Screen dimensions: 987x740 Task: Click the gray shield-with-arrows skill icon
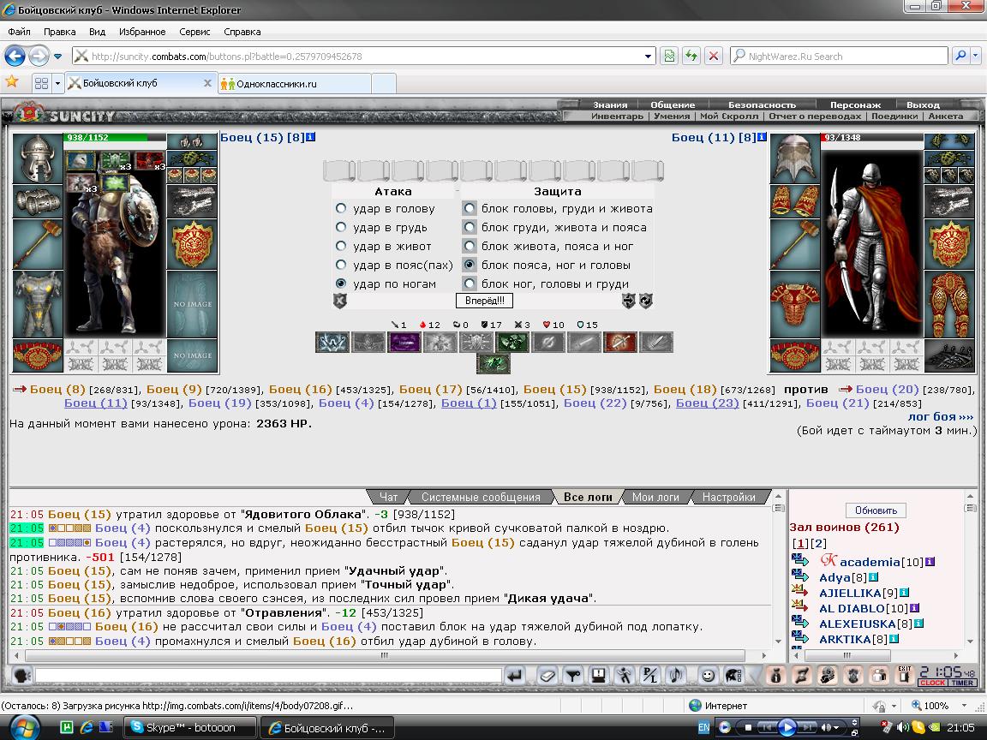tap(476, 343)
